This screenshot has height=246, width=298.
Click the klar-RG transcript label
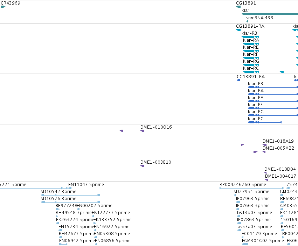point(251,61)
